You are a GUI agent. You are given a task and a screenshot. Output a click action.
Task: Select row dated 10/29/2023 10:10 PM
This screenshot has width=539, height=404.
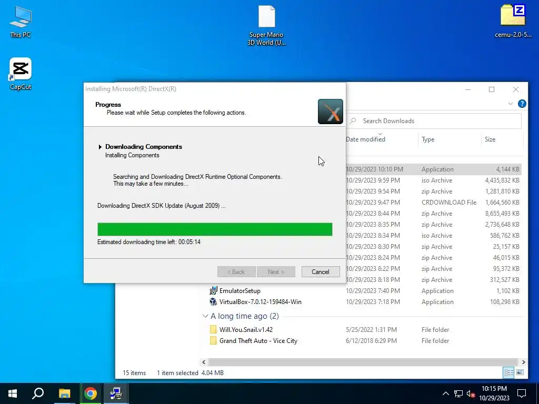click(434, 169)
